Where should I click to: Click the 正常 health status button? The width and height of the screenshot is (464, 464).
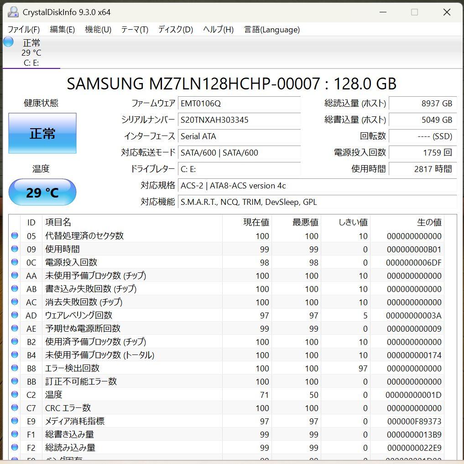click(x=42, y=133)
